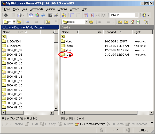155x134 pixels.
Task: Open local drive selector dropdown
Action: point(14,22)
